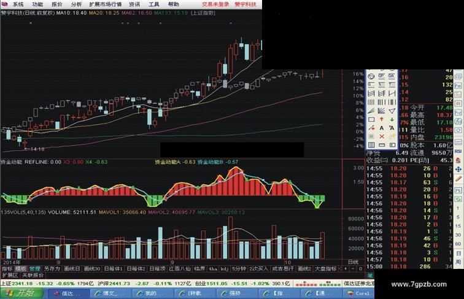Screen dimensions: 464x299
Task: Select the text annotation A tool
Action: pos(381,128)
